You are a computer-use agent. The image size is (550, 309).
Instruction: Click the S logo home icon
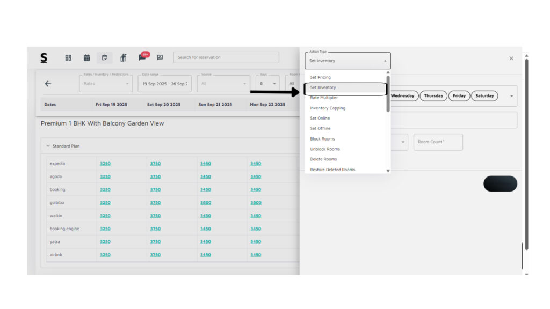[44, 57]
